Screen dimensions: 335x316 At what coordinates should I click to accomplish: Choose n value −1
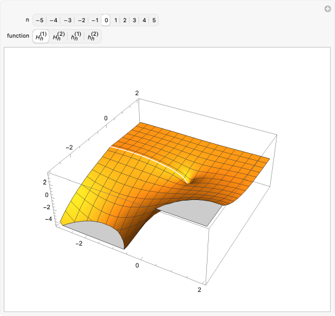pos(95,20)
